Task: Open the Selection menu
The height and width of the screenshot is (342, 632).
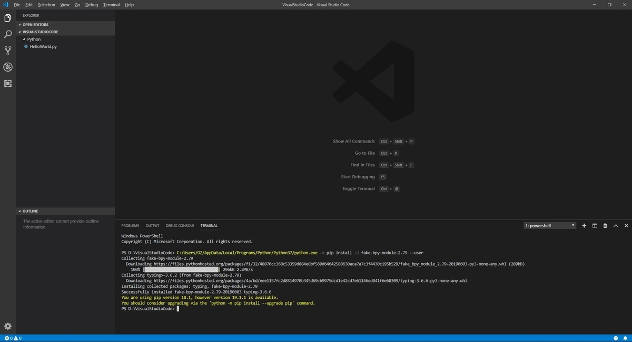Action: pos(46,5)
